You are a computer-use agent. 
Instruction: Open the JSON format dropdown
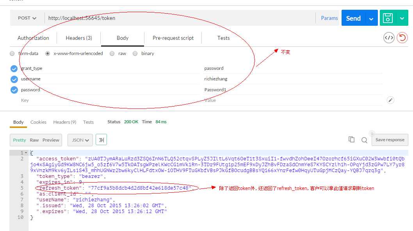click(80, 140)
